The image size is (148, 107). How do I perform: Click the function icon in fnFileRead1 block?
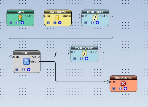point(95,17)
